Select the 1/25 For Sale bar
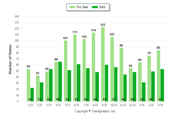176x118 pixels. point(28,85)
